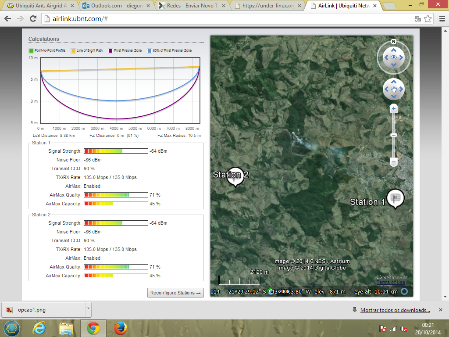This screenshot has width=449, height=337.
Task: Zoom out with the map minus button
Action: pos(393,162)
